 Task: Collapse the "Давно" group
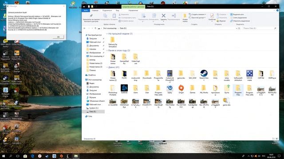tap(107, 67)
